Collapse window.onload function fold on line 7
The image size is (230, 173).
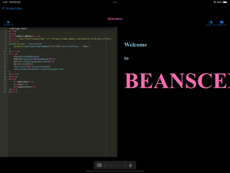7,44
